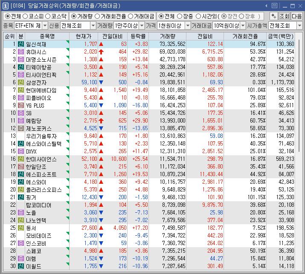
Task: Sort by the 현재가 column header
Action: (84, 36)
